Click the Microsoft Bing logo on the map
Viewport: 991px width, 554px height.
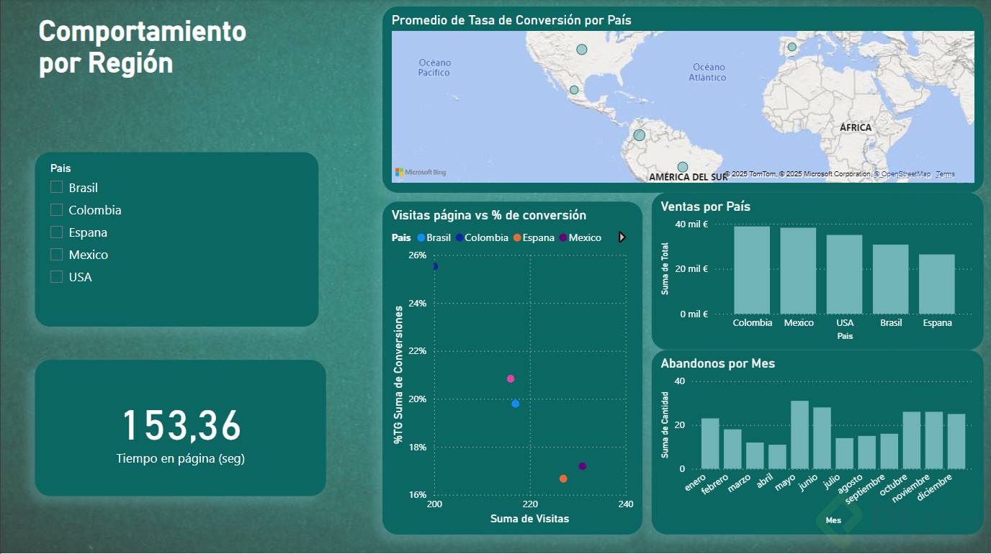[421, 173]
